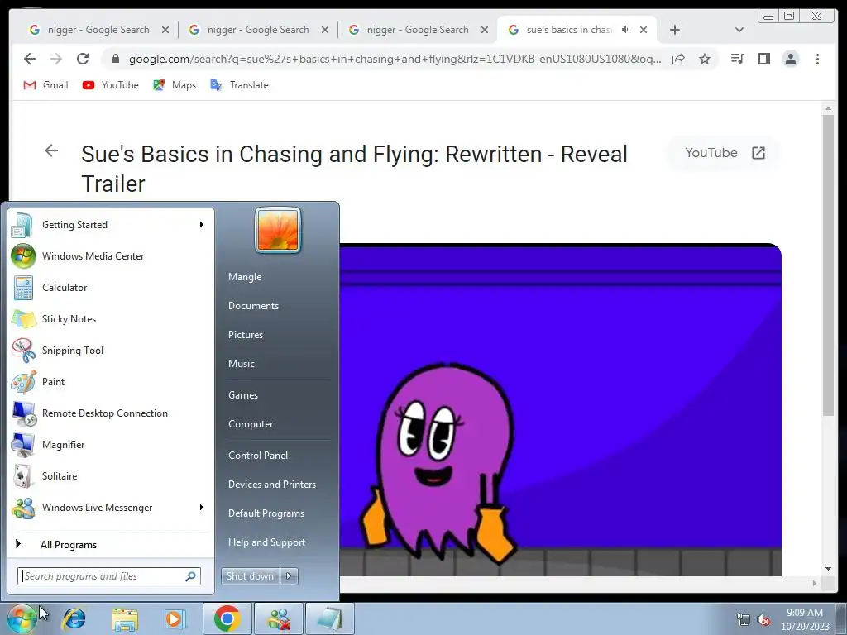
Task: Click the muted volume tray icon
Action: (x=763, y=619)
